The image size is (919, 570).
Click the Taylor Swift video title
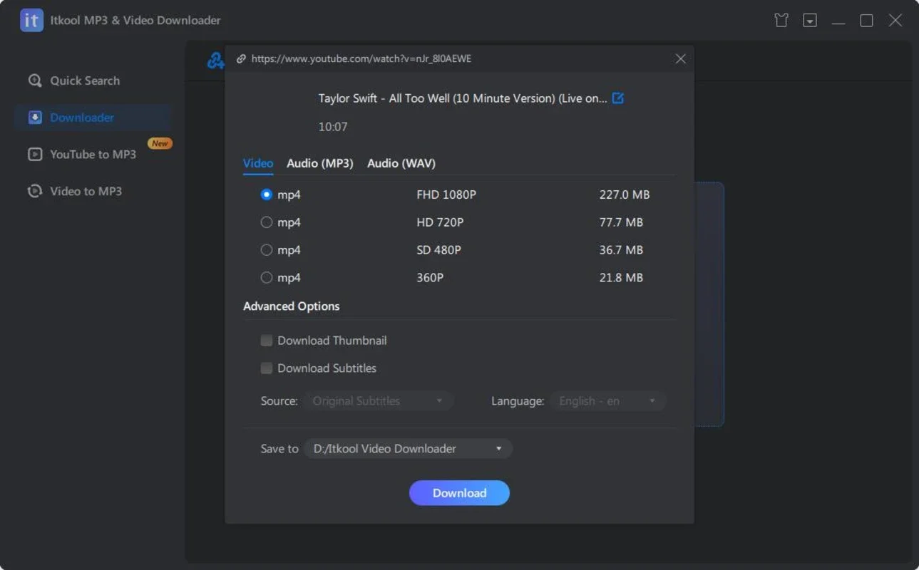[x=463, y=98]
